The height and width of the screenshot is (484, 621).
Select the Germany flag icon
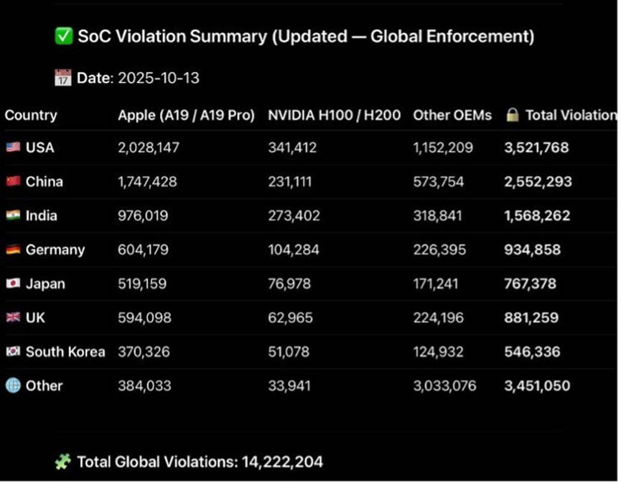click(13, 250)
